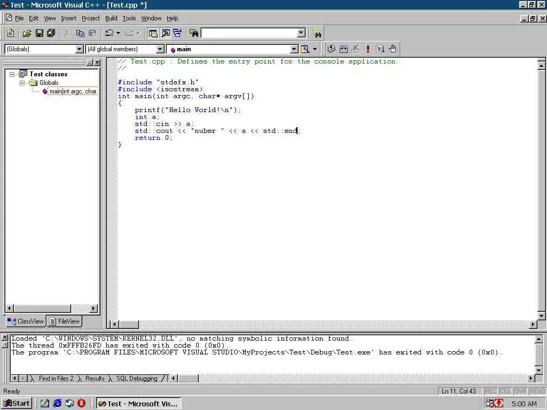Open the Find combo box dropdown arrow

point(301,33)
